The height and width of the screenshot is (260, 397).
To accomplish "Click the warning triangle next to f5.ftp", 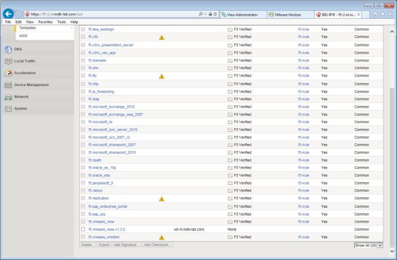I will tap(162, 76).
